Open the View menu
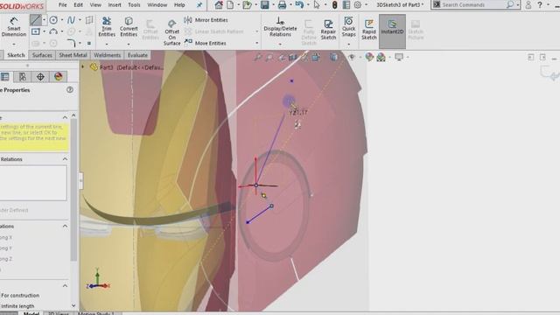The width and height of the screenshot is (560, 315). (95, 5)
